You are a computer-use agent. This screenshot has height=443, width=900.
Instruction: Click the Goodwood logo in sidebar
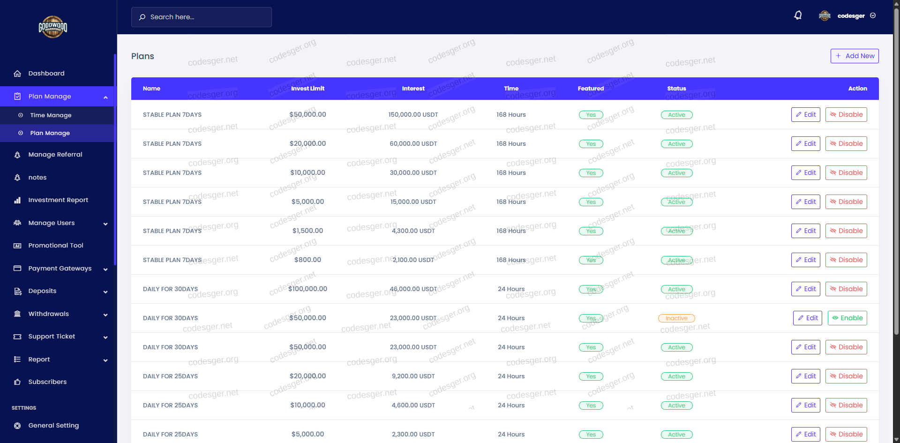click(x=52, y=27)
